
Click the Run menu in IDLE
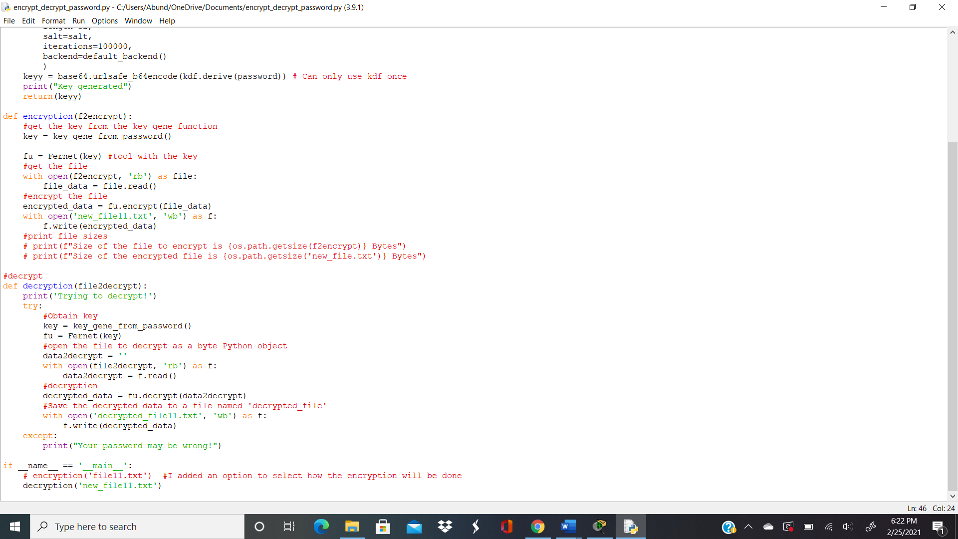click(78, 20)
